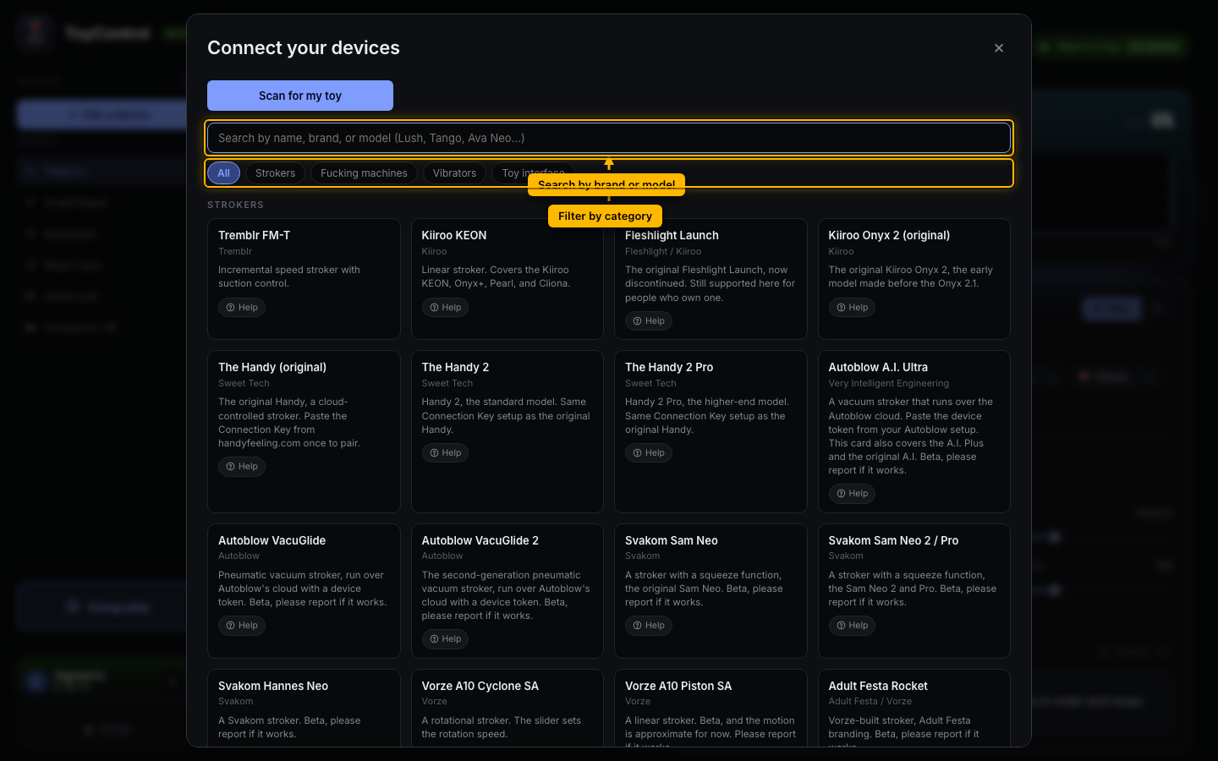The image size is (1218, 761).
Task: Click the Connect your devices heading
Action: pyautogui.click(x=304, y=48)
